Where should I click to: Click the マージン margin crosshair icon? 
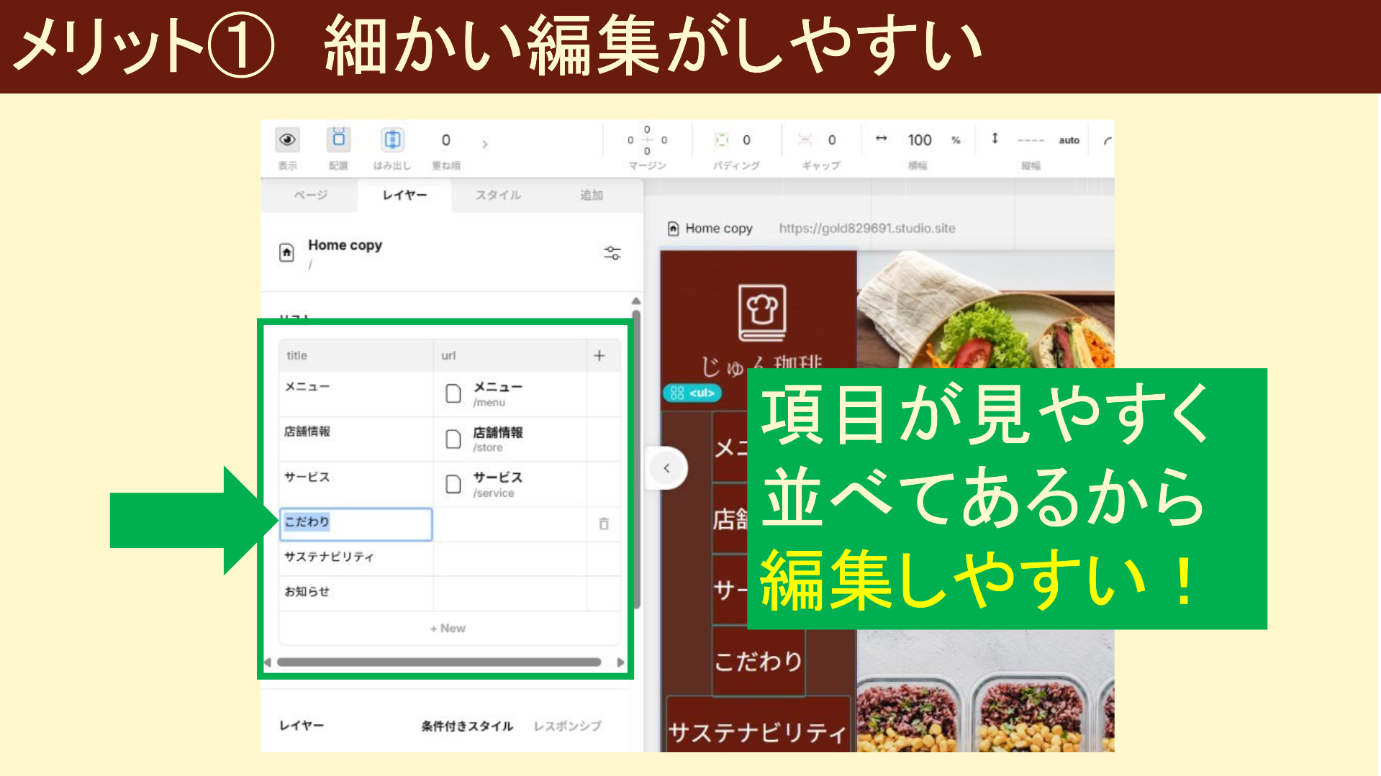coord(647,140)
